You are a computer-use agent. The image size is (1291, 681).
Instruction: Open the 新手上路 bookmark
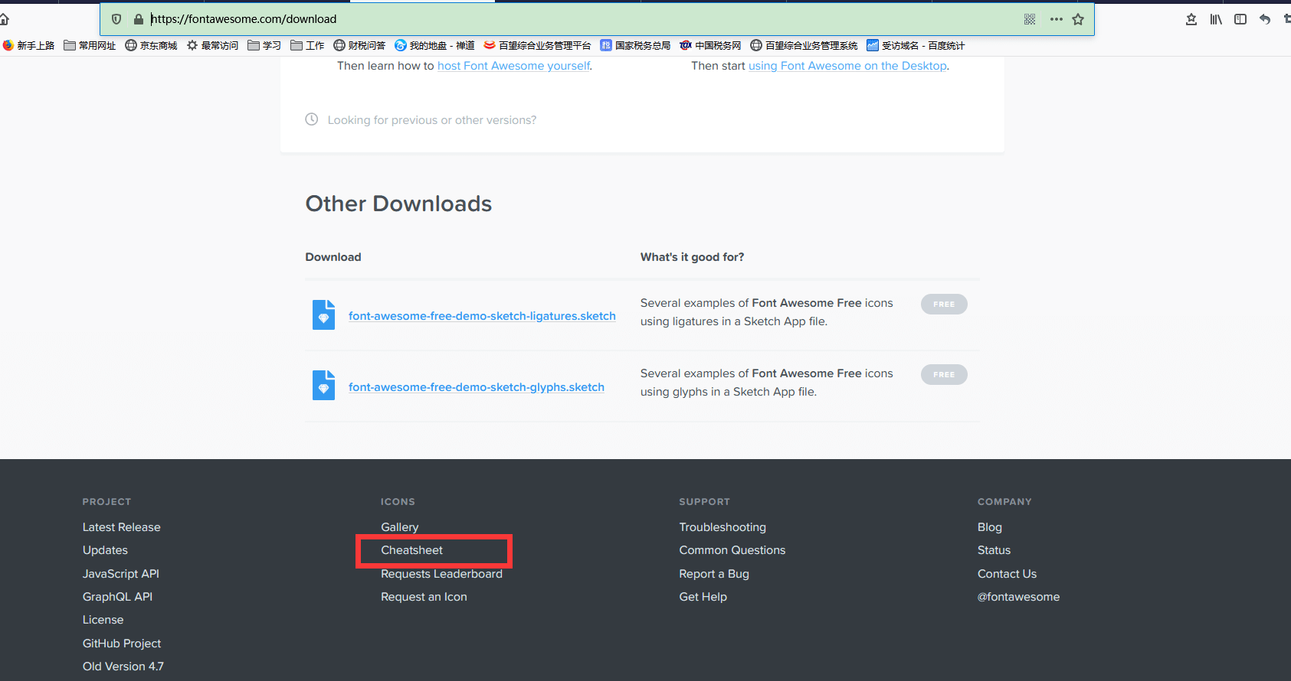pos(28,45)
